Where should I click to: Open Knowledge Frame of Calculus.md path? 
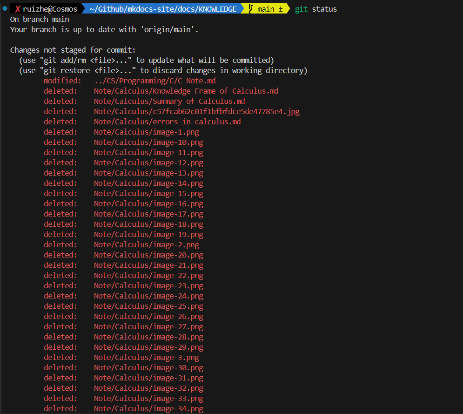(186, 91)
